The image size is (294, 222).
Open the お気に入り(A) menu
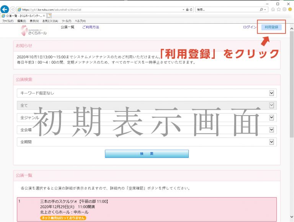point(51,21)
